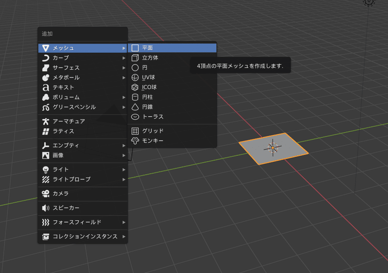
Task: Click the UV球 sphere icon
Action: pyautogui.click(x=135, y=77)
